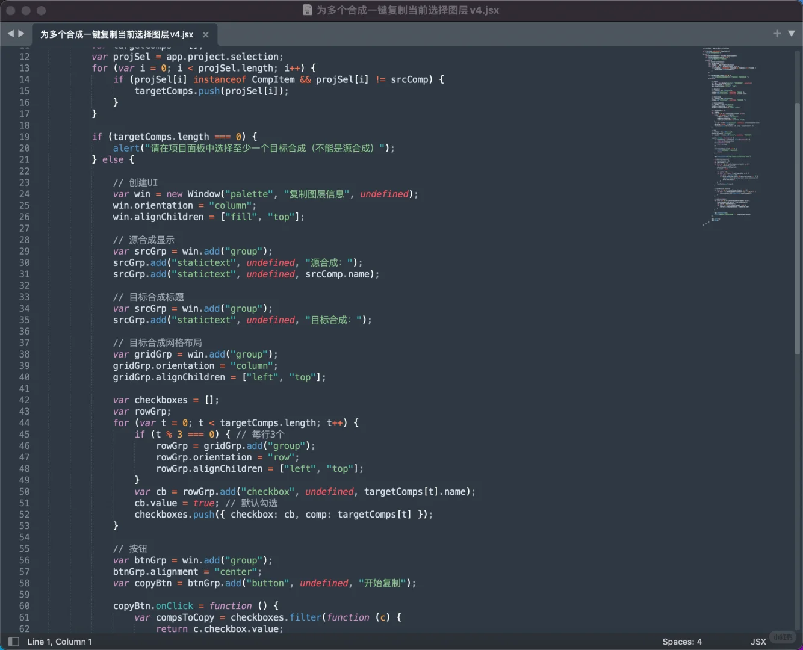Click the comment "// 默认勾选"
803x650 pixels.
click(252, 503)
